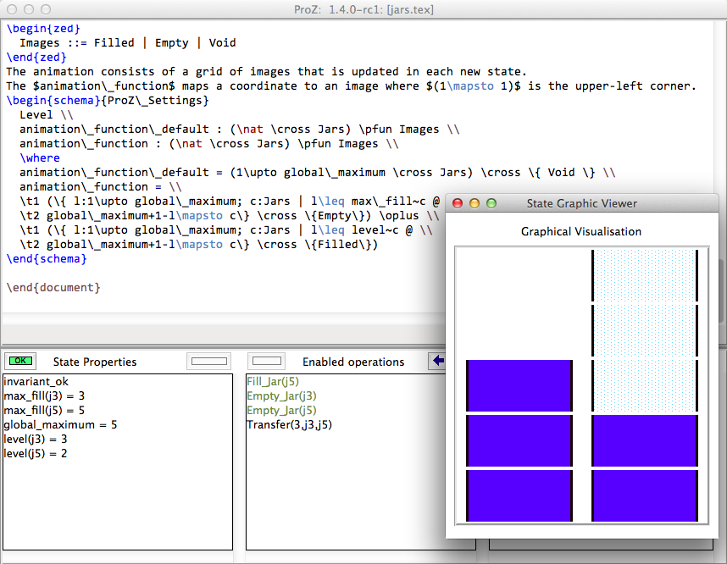Select the max_fill(j3) = 3 property
Viewport: 727px width, 564px height.
(44, 396)
